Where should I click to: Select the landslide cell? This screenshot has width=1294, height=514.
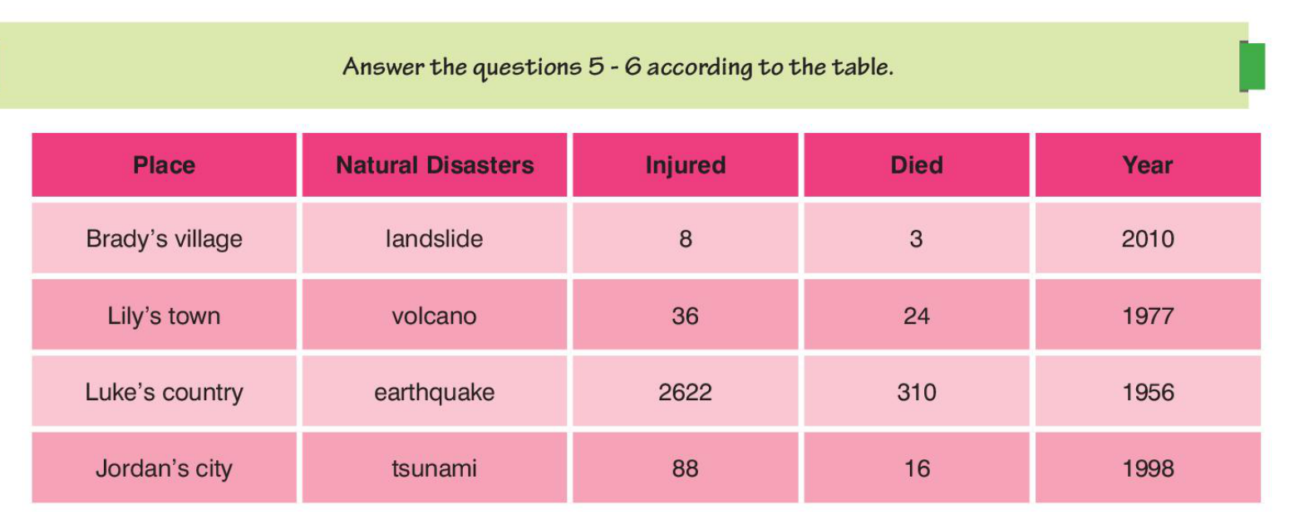pyautogui.click(x=435, y=239)
